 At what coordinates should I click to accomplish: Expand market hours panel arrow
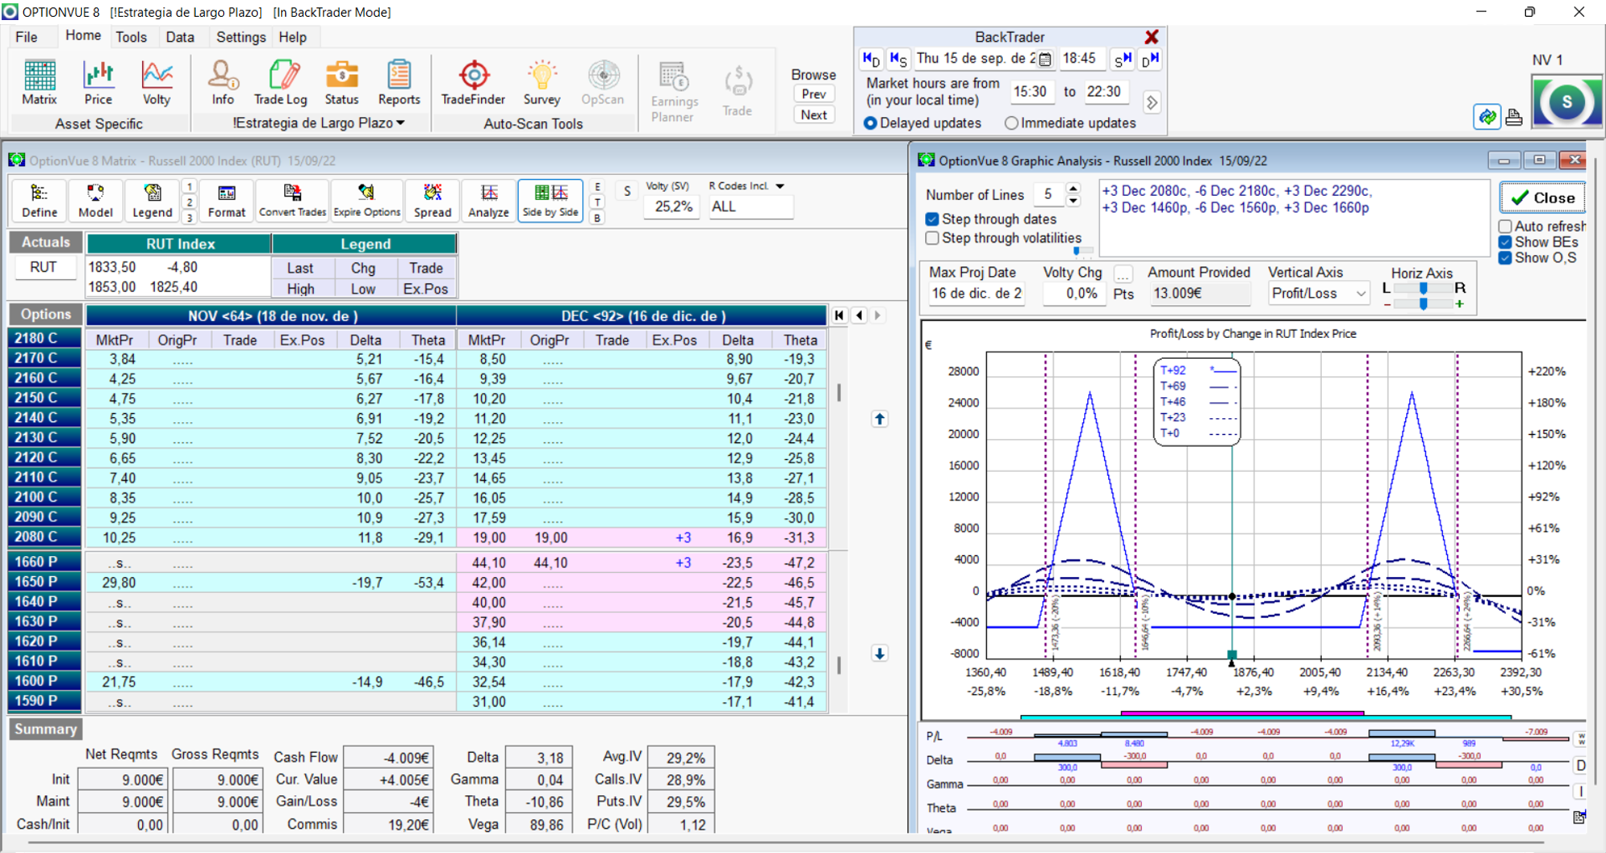pyautogui.click(x=1152, y=103)
